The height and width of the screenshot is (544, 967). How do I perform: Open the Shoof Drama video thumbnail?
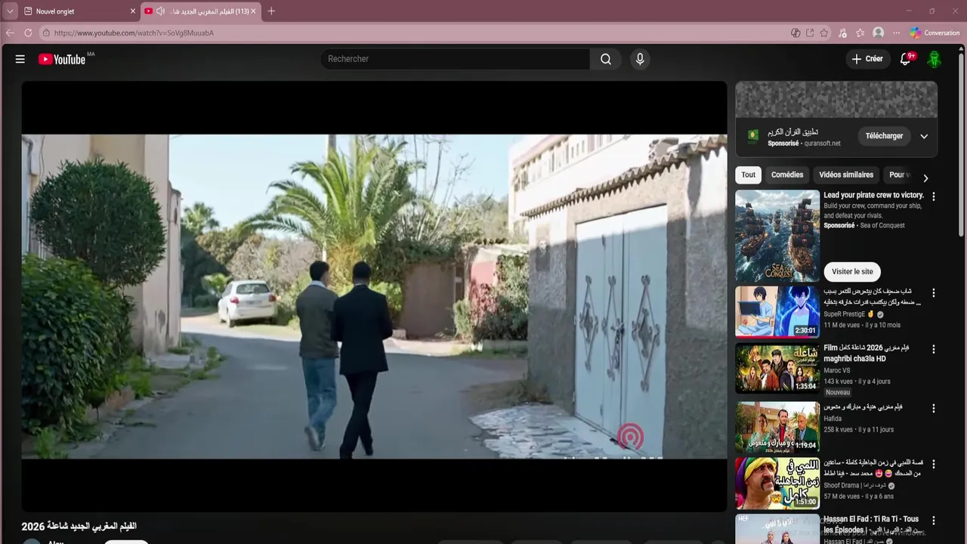(x=777, y=483)
